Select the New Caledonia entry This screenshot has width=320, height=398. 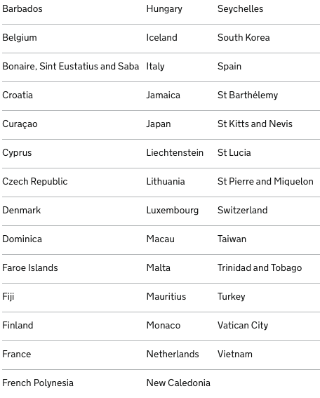tap(178, 383)
